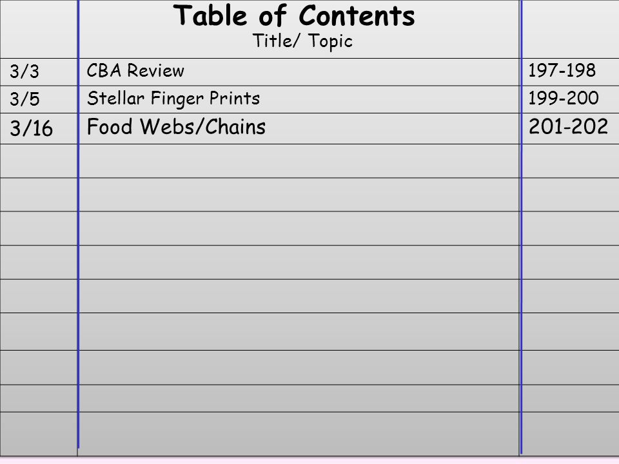Click the empty header cell above the dates
This screenshot has height=464, width=619.
(39, 29)
